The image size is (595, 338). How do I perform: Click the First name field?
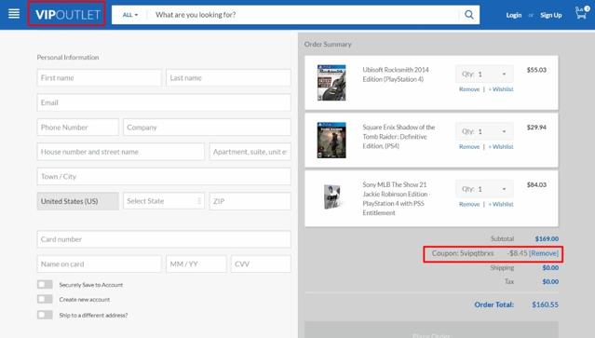click(x=99, y=78)
